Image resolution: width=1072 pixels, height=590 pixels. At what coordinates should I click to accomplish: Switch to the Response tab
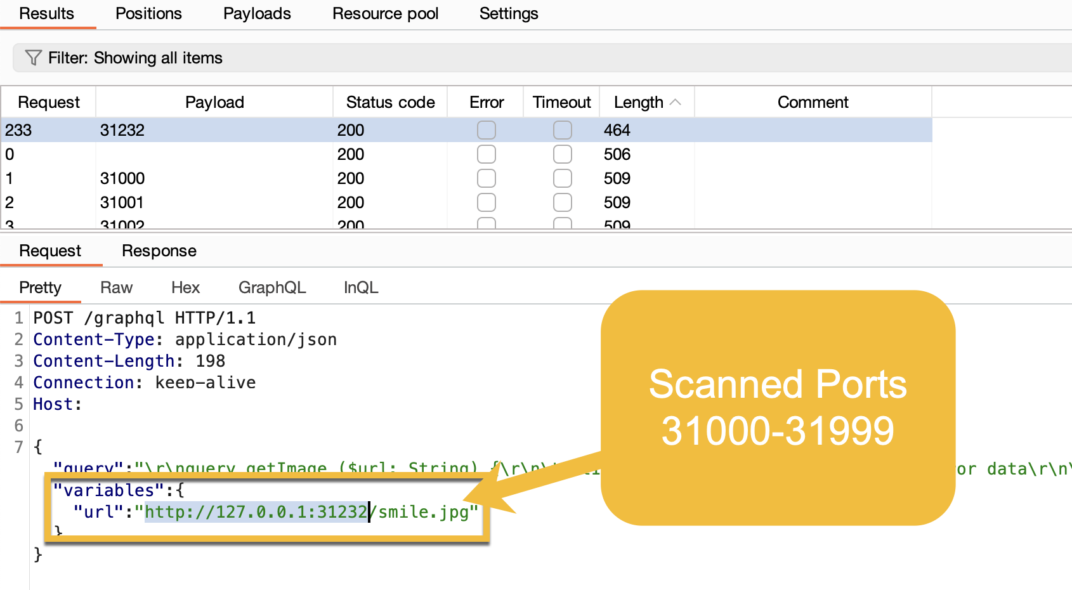[159, 251]
